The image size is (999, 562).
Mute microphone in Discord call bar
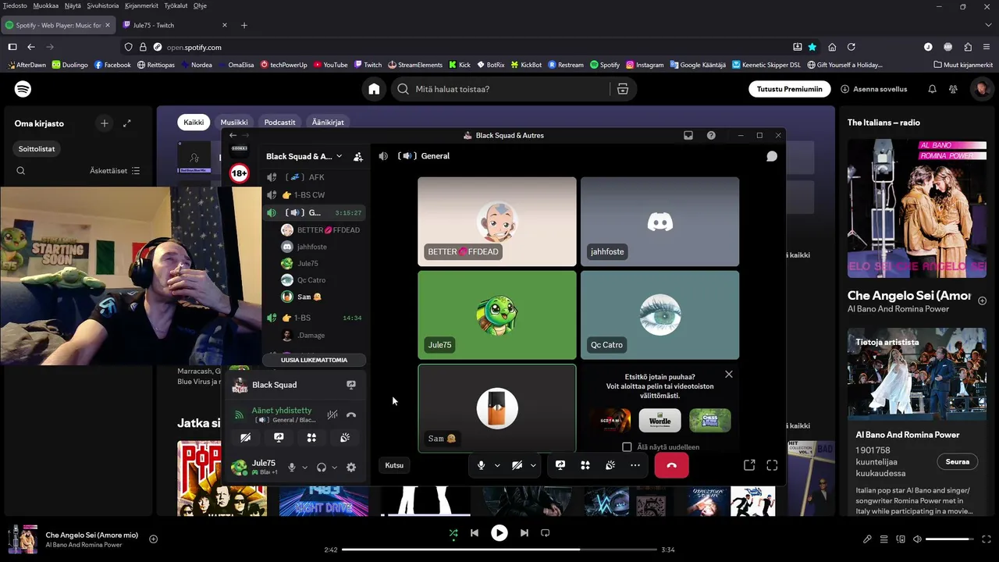pos(481,465)
